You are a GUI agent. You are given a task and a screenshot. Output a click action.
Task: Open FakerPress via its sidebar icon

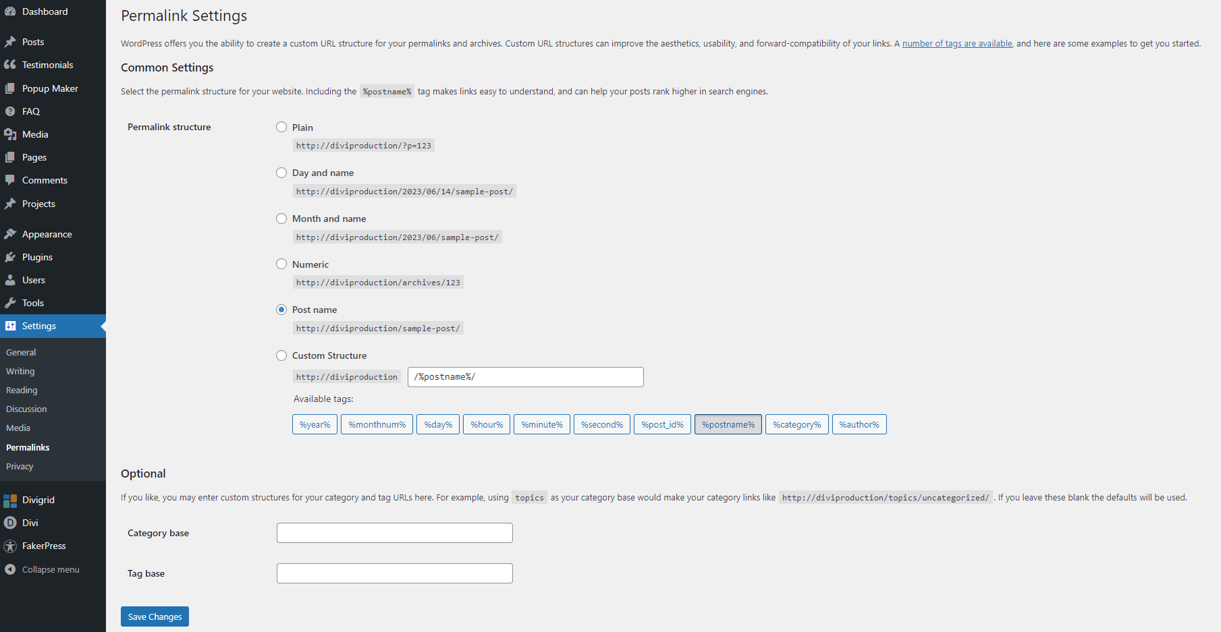tap(10, 546)
